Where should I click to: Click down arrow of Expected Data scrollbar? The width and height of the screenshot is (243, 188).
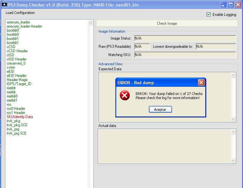pyautogui.click(x=233, y=119)
